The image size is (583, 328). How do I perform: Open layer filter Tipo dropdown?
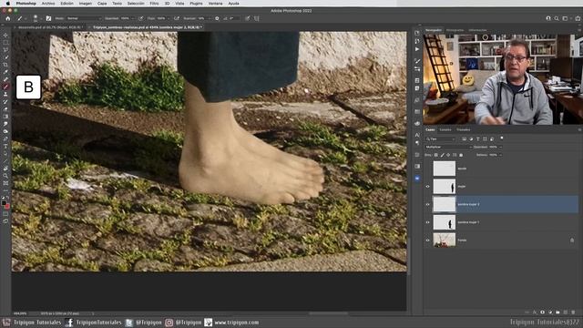click(440, 138)
